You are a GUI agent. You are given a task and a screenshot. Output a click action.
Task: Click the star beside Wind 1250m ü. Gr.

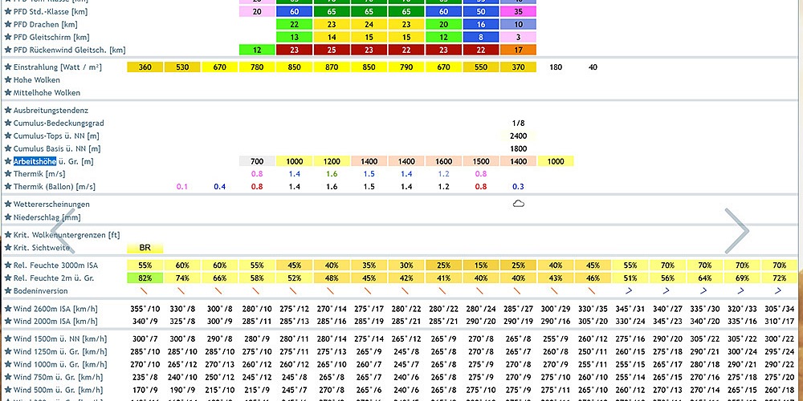tap(8, 352)
